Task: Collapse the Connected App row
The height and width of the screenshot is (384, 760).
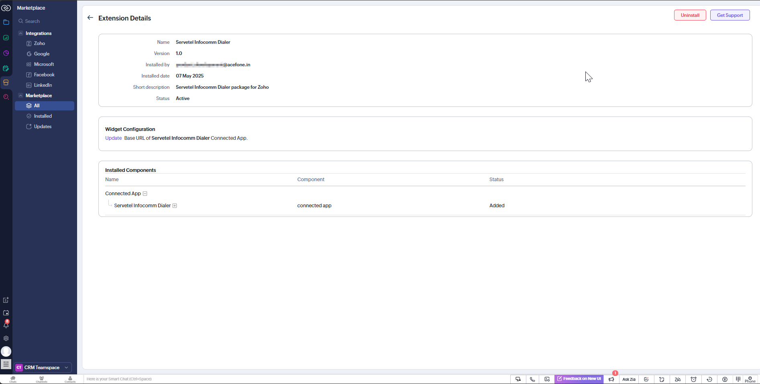Action: pos(145,194)
